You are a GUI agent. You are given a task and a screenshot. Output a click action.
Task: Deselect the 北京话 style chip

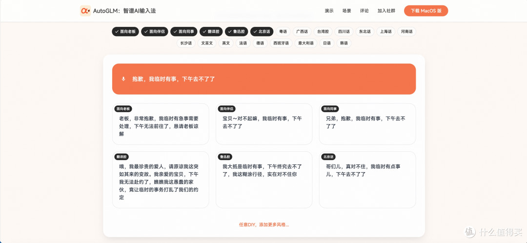[262, 32]
